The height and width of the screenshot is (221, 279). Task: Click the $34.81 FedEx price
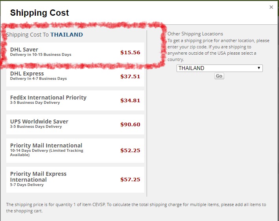(x=130, y=100)
